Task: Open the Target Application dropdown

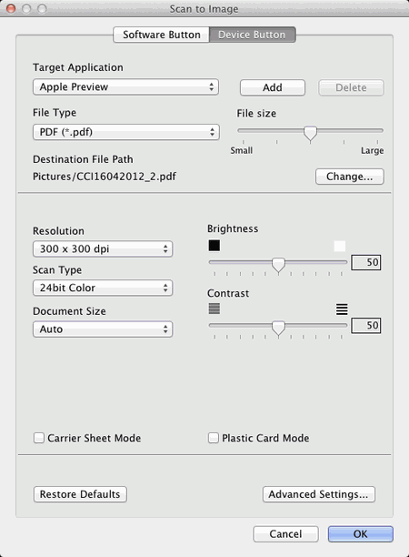Action: coord(126,87)
